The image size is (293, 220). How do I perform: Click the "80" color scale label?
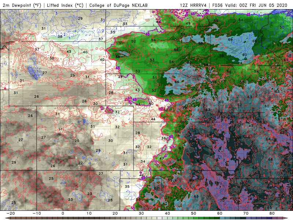click(272, 213)
